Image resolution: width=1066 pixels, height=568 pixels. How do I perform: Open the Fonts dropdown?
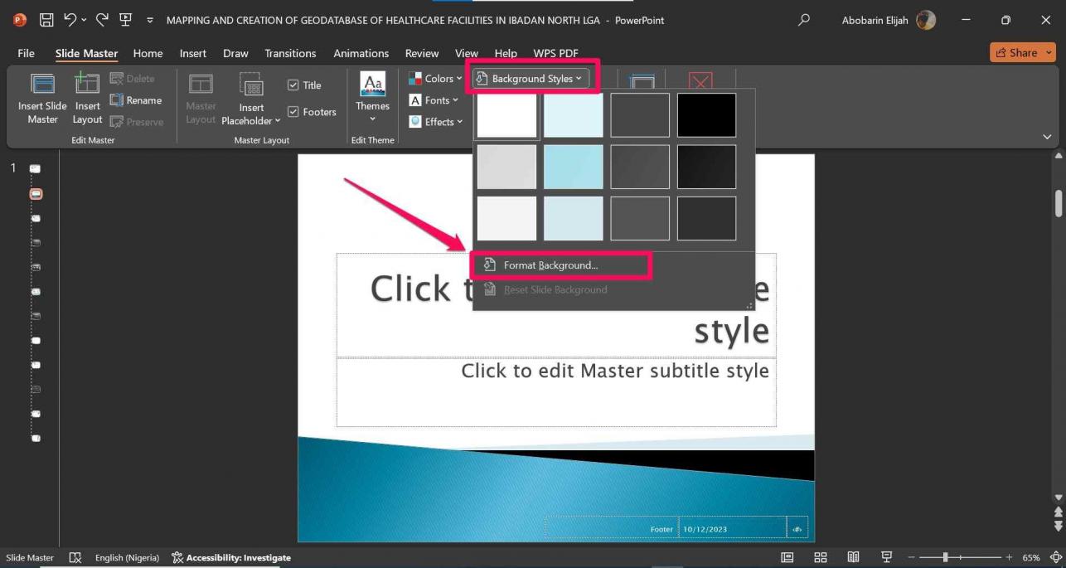434,100
